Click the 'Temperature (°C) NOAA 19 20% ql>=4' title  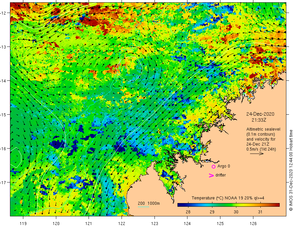click(x=228, y=198)
